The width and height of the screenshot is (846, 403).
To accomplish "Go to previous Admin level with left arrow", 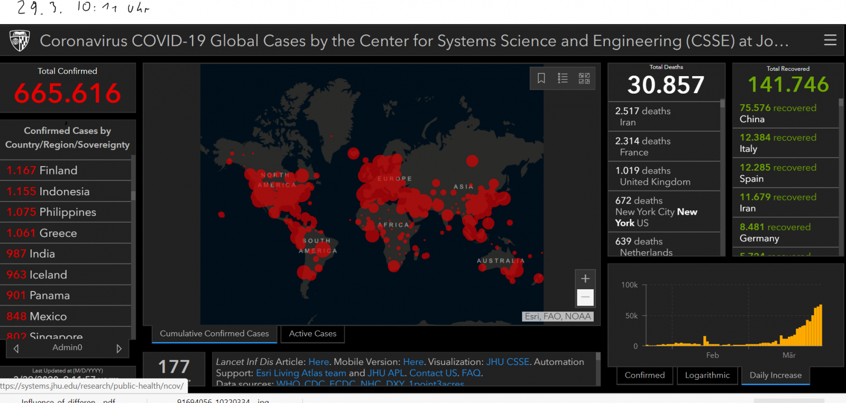I will tap(16, 349).
